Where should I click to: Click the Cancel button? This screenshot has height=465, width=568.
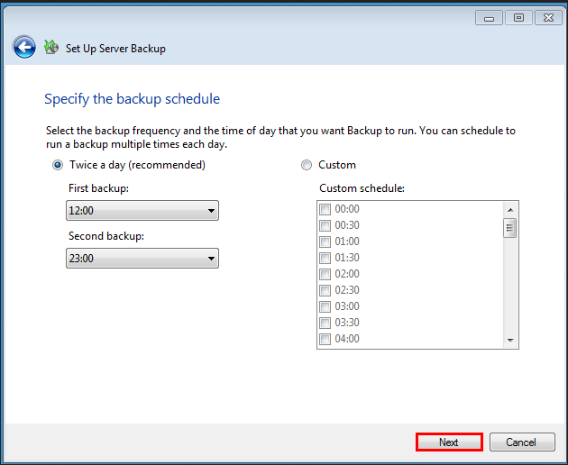coord(521,442)
